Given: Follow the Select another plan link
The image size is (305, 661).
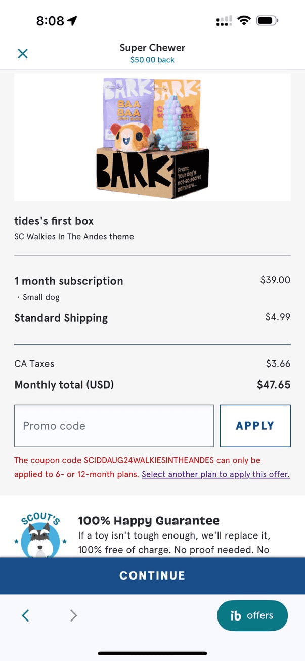Looking at the screenshot, I should point(215,475).
